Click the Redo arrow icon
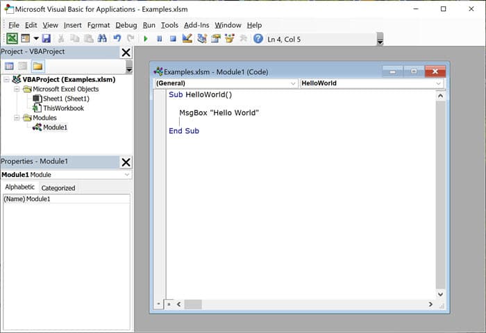The image size is (486, 333). [x=131, y=39]
